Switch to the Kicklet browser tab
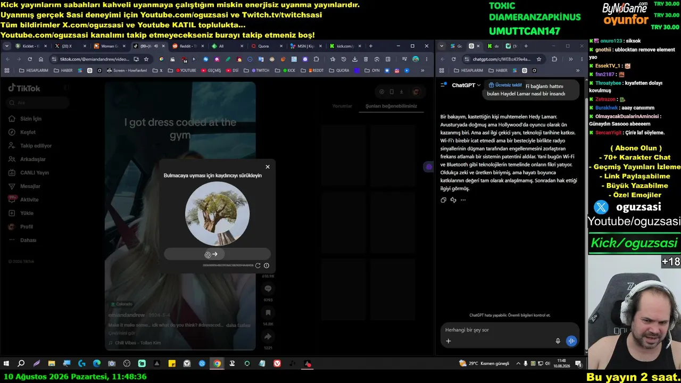 [31, 46]
